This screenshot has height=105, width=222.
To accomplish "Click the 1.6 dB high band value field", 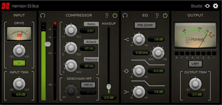I will coord(156,39).
